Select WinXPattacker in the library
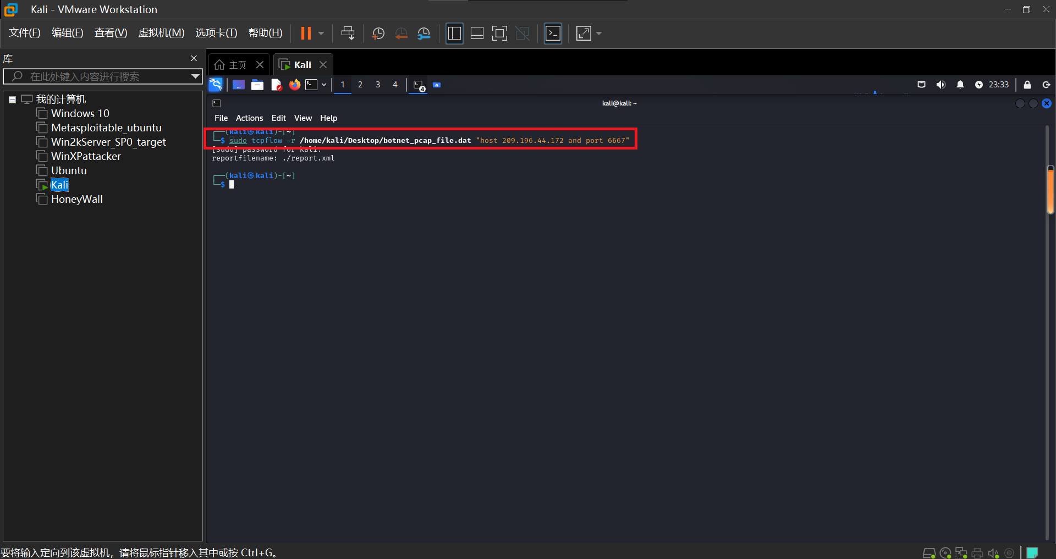Image resolution: width=1056 pixels, height=559 pixels. 86,156
